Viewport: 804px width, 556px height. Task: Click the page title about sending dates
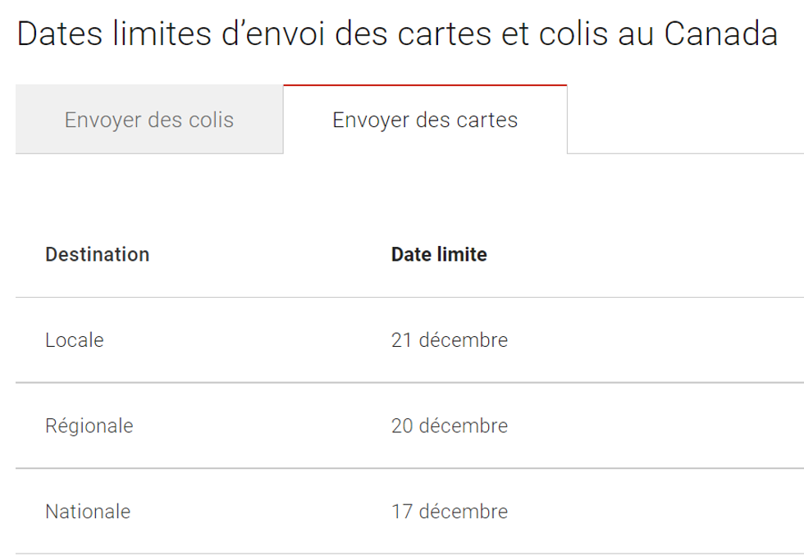click(397, 34)
